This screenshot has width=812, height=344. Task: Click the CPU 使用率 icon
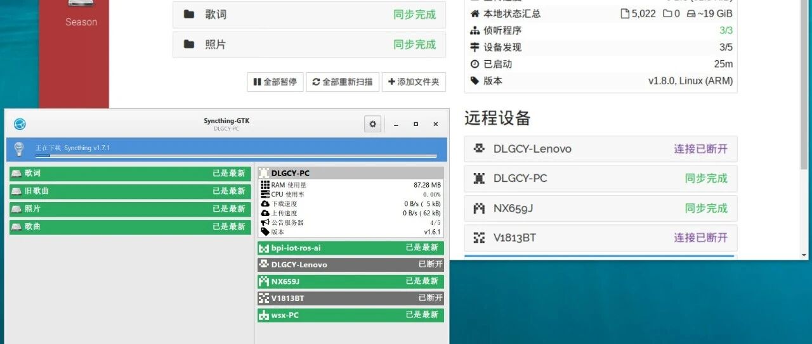265,194
